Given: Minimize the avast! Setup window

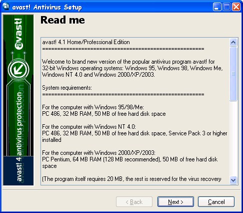Looking at the screenshot, I should tap(217, 7).
